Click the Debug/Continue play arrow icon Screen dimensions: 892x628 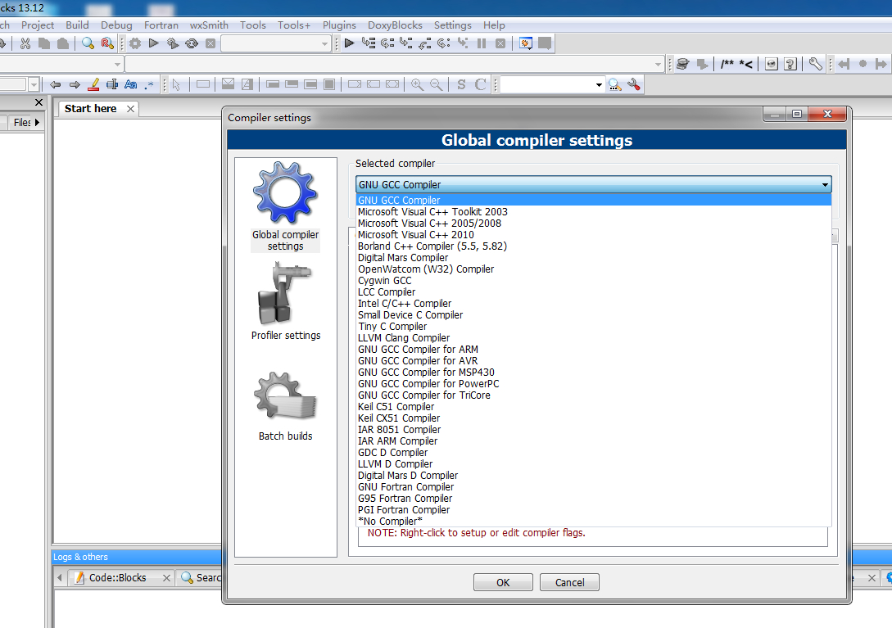coord(349,43)
